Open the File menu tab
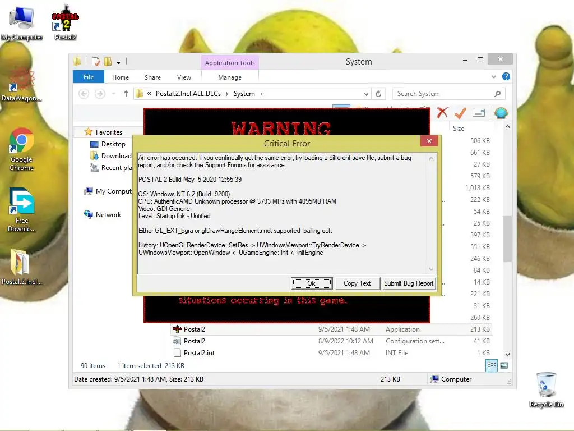 89,77
